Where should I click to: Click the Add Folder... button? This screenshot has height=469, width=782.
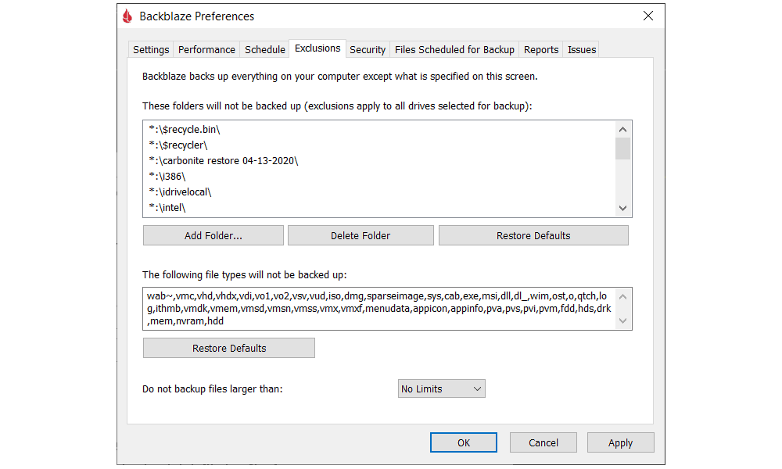pos(213,235)
